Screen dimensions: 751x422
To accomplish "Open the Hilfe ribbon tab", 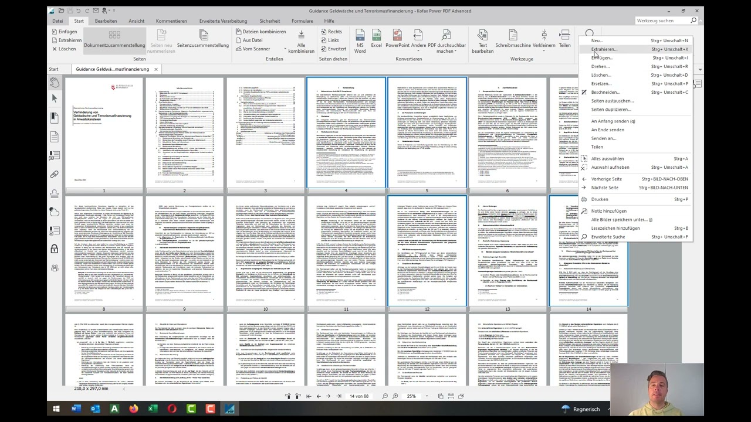I will 329,21.
